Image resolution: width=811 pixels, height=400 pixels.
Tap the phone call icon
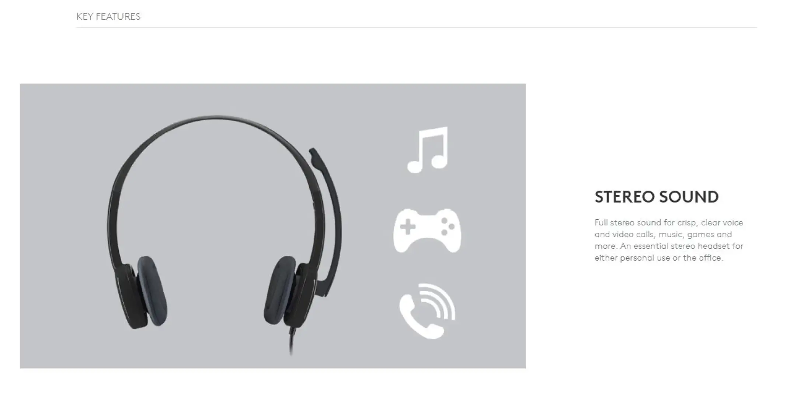coord(427,311)
